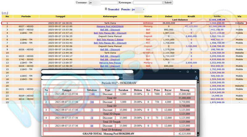This screenshot has height=137, width=247.
Task: Open Beli Toto Macau 4D - Discount link
Action: (110, 43)
